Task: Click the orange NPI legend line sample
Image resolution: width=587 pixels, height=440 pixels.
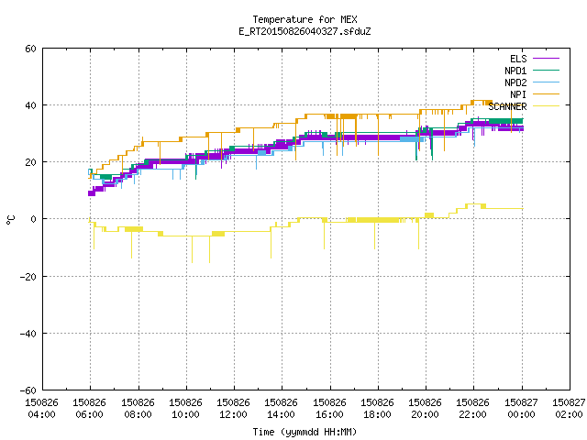Action: coord(546,93)
